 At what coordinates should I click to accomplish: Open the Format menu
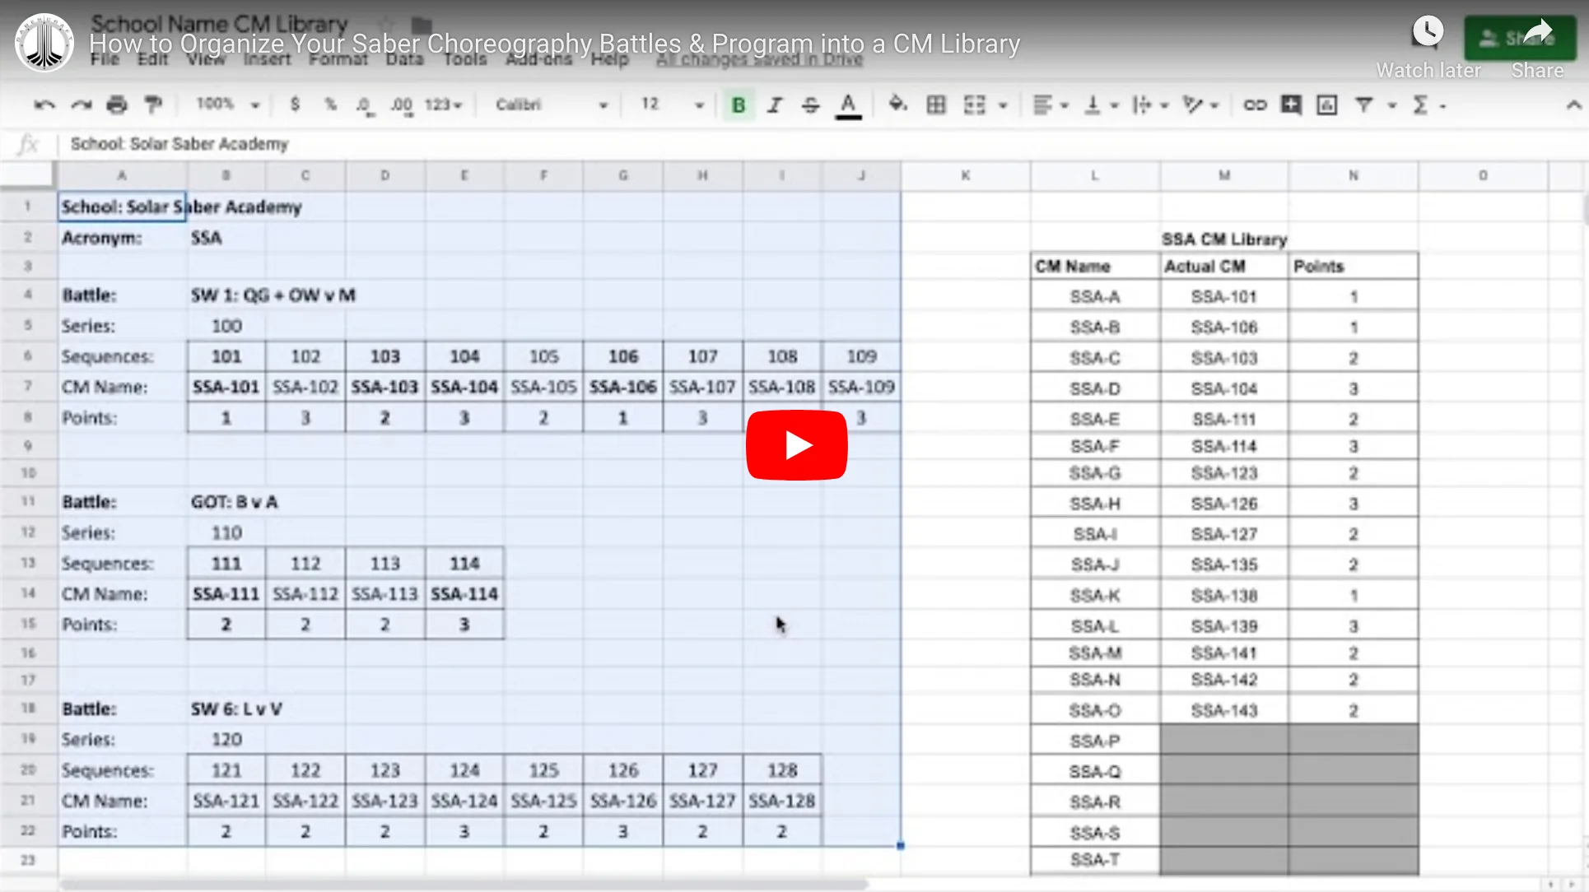click(338, 59)
